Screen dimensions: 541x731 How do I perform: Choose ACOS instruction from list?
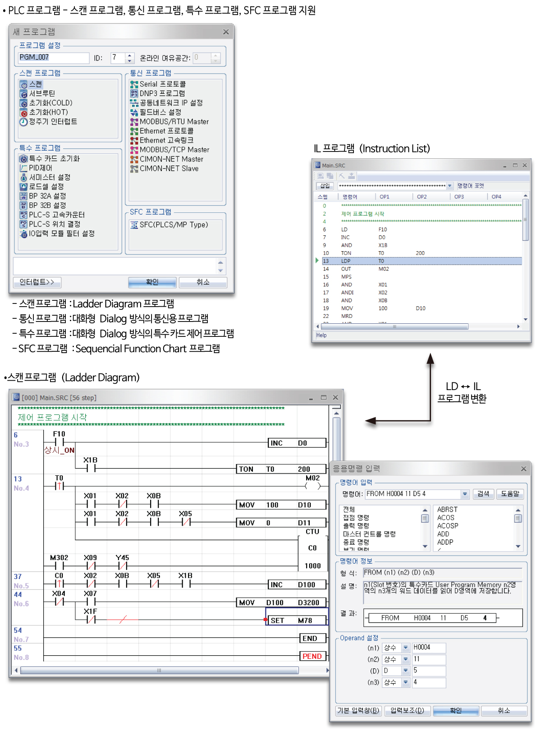pos(446,518)
